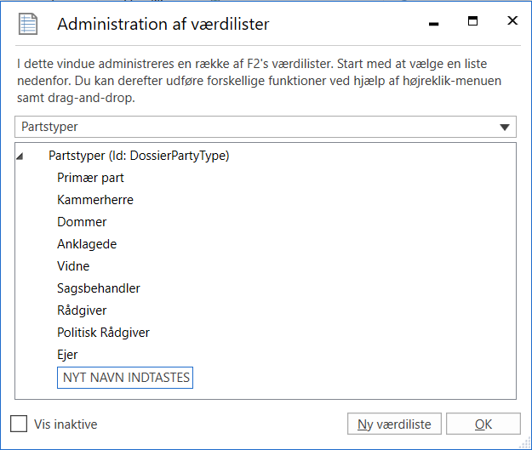The width and height of the screenshot is (532, 450).
Task: Choose the Dommer list item
Action: (x=82, y=222)
